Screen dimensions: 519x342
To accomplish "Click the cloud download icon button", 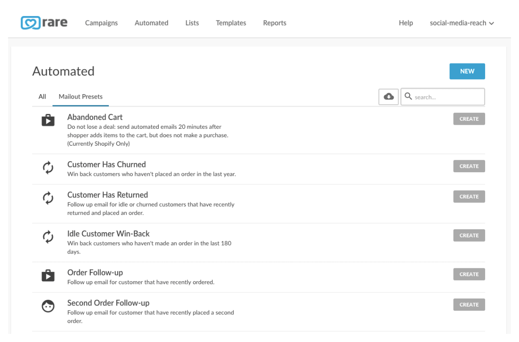I will pos(389,97).
